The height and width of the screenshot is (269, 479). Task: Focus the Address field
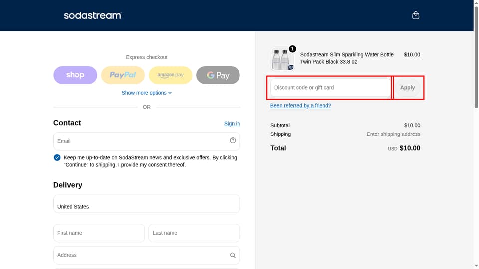[147, 255]
